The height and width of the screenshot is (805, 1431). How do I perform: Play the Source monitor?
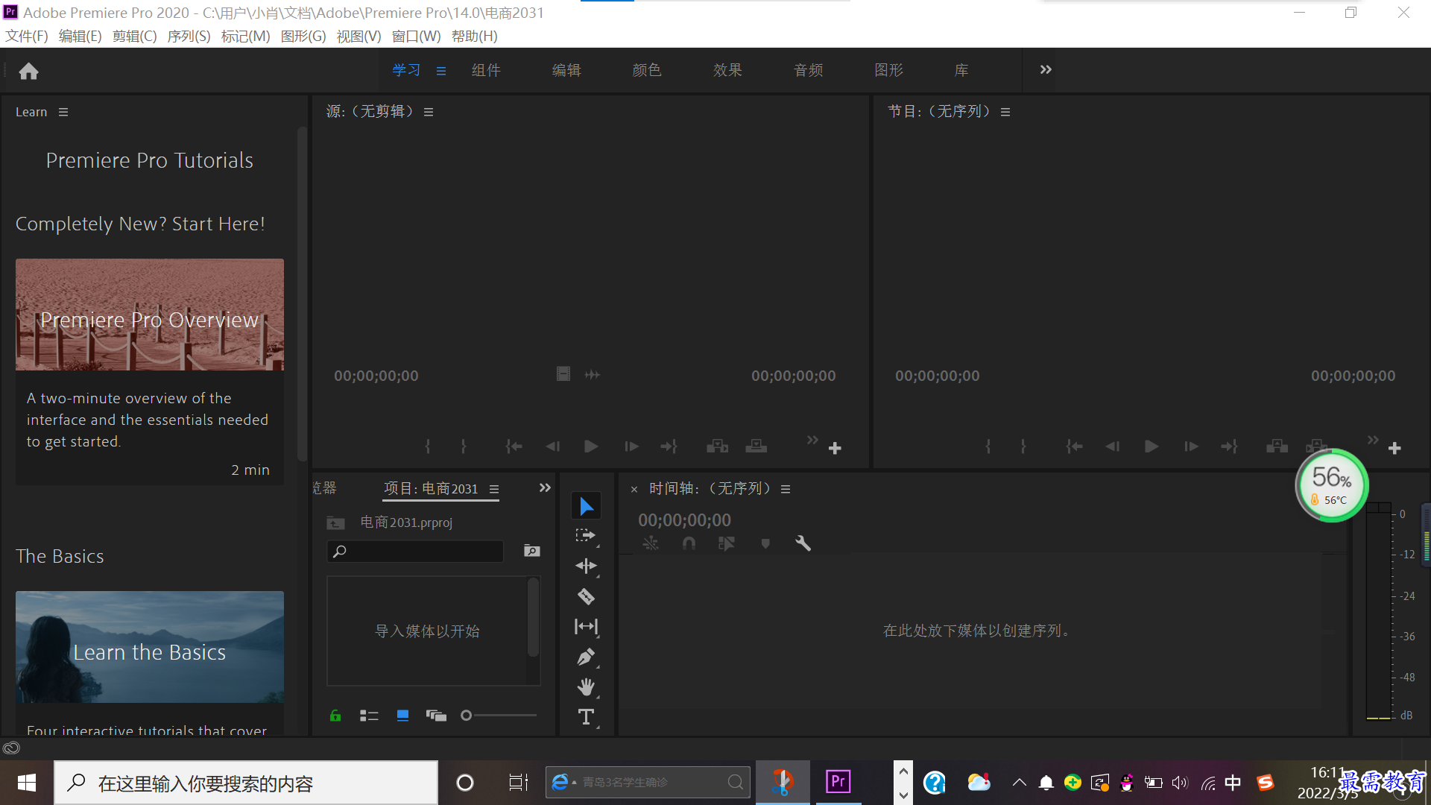pyautogui.click(x=591, y=446)
